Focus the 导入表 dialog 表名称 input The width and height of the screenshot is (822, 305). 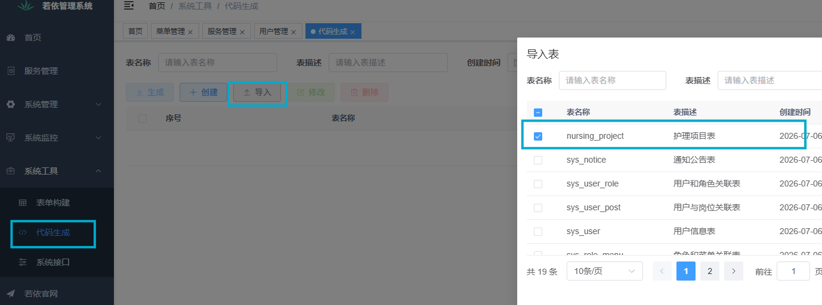coord(613,80)
